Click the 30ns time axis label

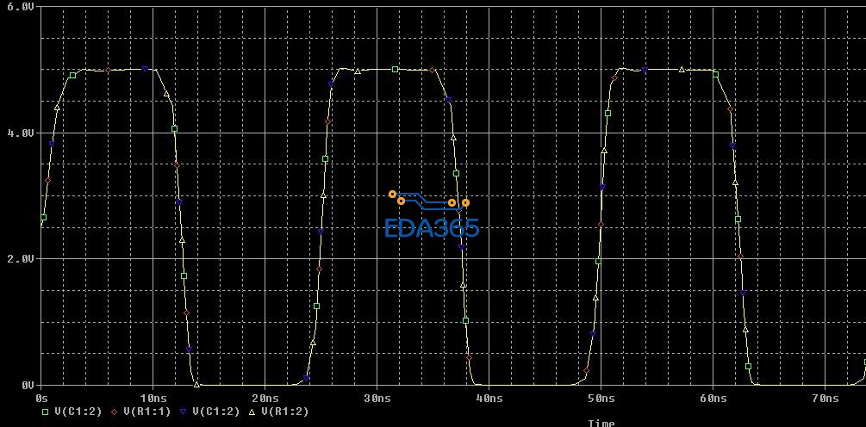pyautogui.click(x=377, y=398)
